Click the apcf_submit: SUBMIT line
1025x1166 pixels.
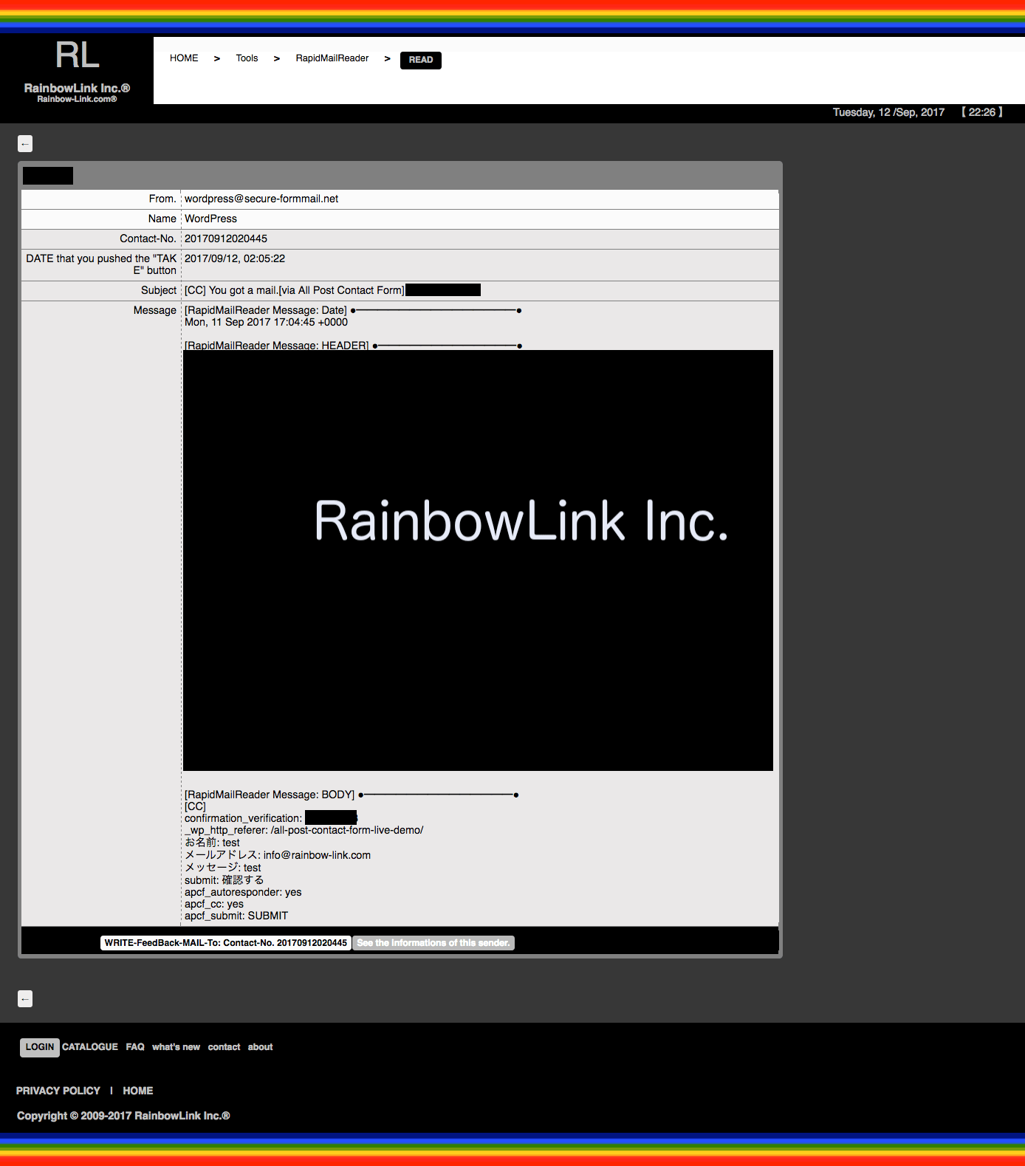(x=236, y=916)
